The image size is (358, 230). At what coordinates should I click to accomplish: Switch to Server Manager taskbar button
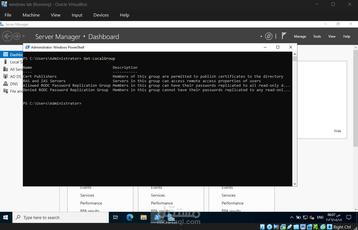[171, 217]
